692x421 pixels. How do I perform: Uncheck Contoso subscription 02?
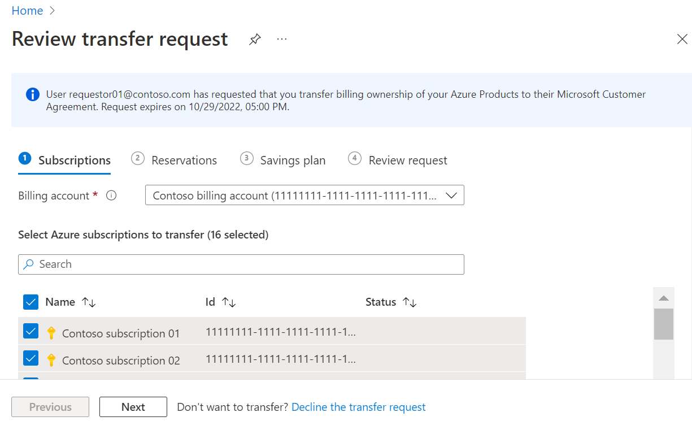[x=31, y=358]
